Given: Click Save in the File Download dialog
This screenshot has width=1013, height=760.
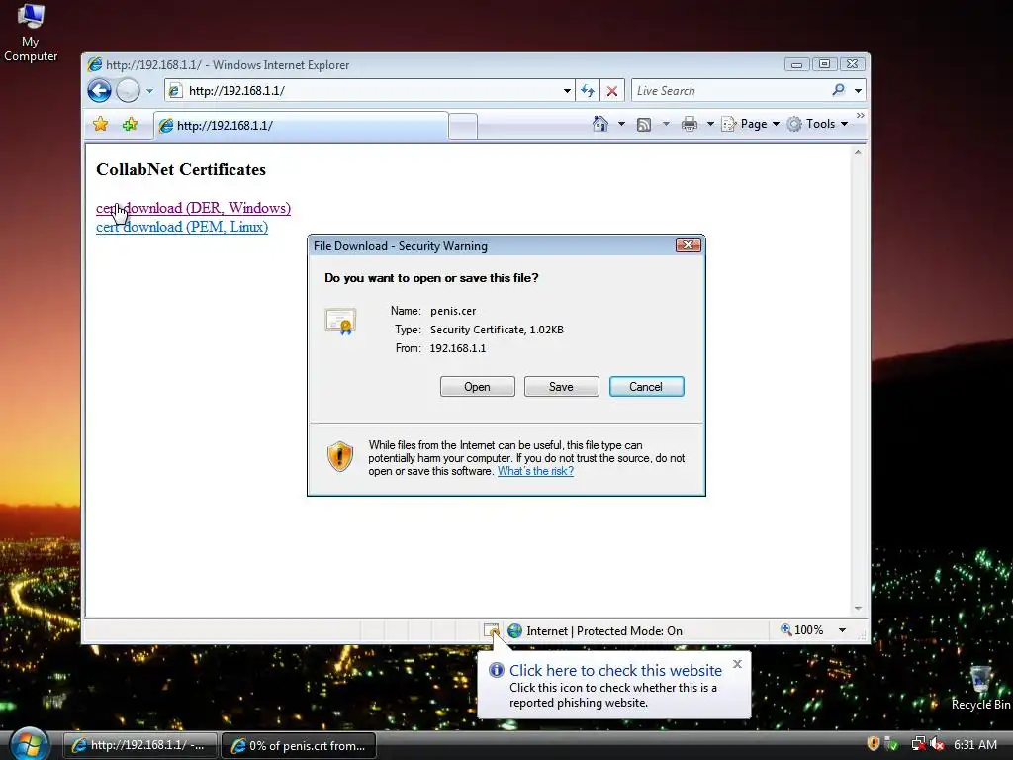Looking at the screenshot, I should click(x=562, y=387).
